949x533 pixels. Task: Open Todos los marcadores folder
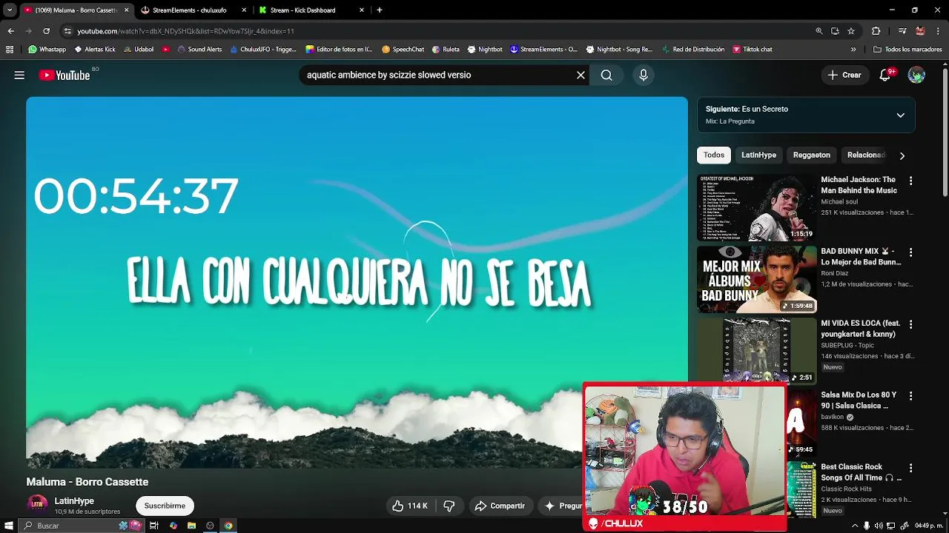pyautogui.click(x=908, y=50)
